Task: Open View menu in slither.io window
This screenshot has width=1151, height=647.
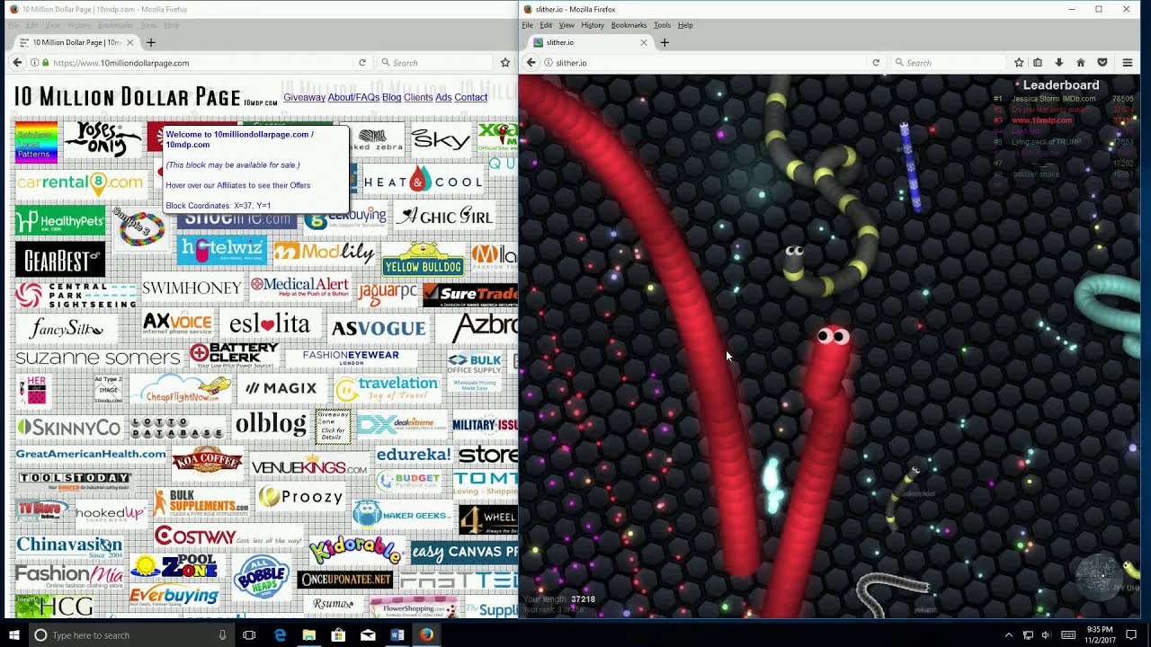Action: (x=567, y=25)
